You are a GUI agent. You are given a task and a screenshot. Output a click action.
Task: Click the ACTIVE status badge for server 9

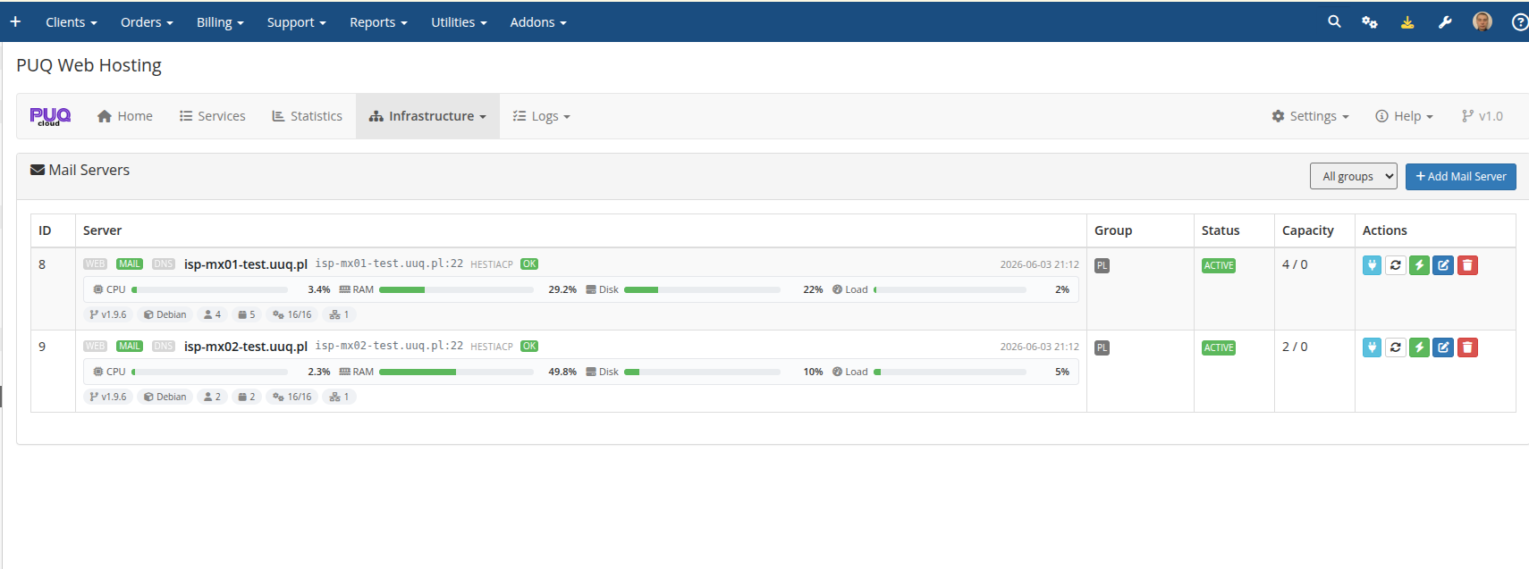point(1219,347)
